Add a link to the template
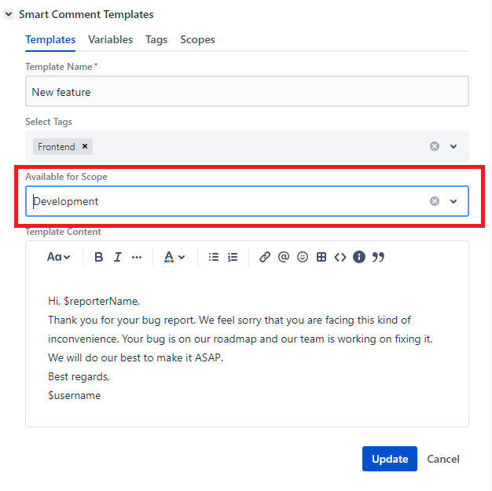 coord(265,257)
